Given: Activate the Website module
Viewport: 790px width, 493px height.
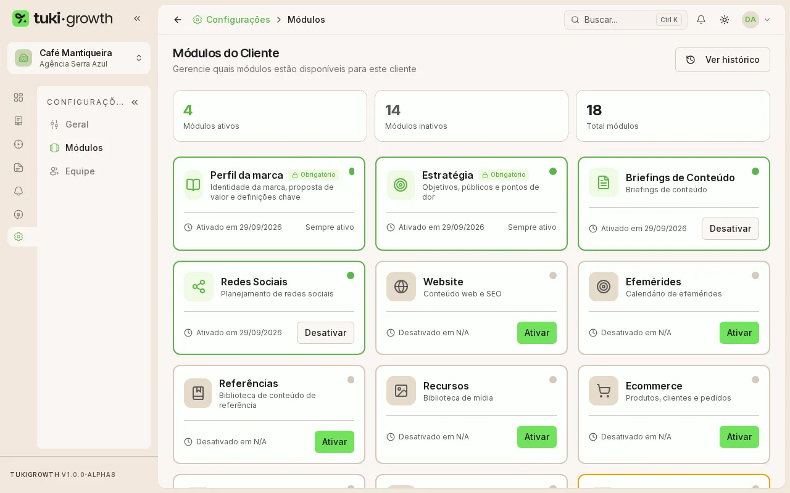Looking at the screenshot, I should pyautogui.click(x=537, y=333).
